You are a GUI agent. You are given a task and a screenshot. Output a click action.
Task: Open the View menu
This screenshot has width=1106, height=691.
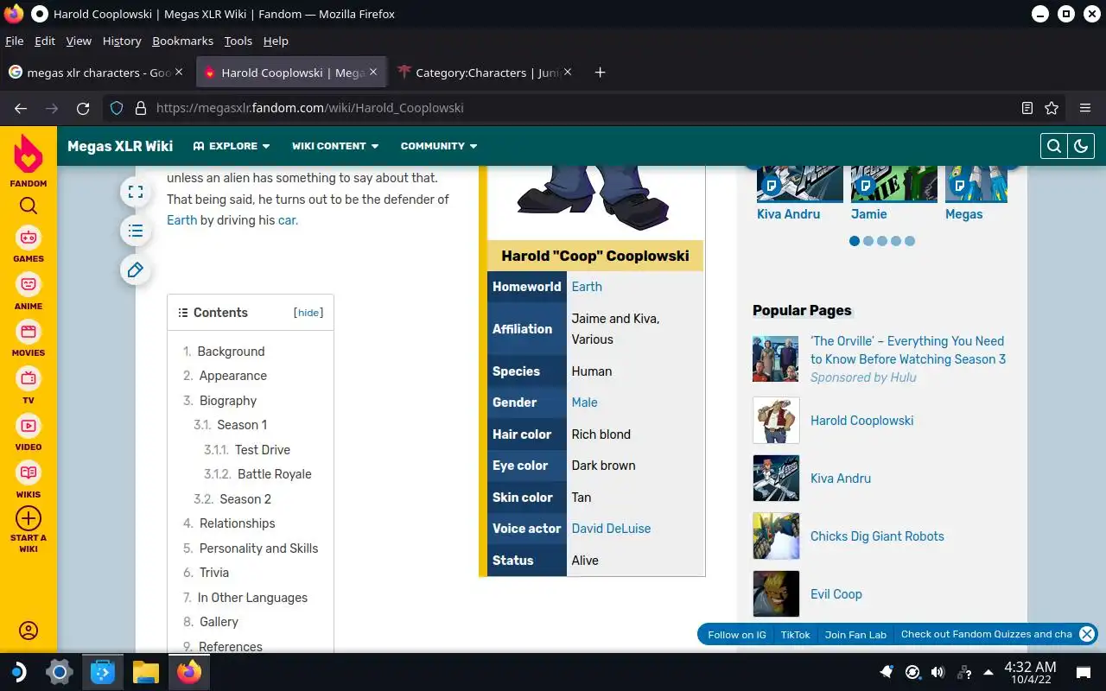coord(79,41)
